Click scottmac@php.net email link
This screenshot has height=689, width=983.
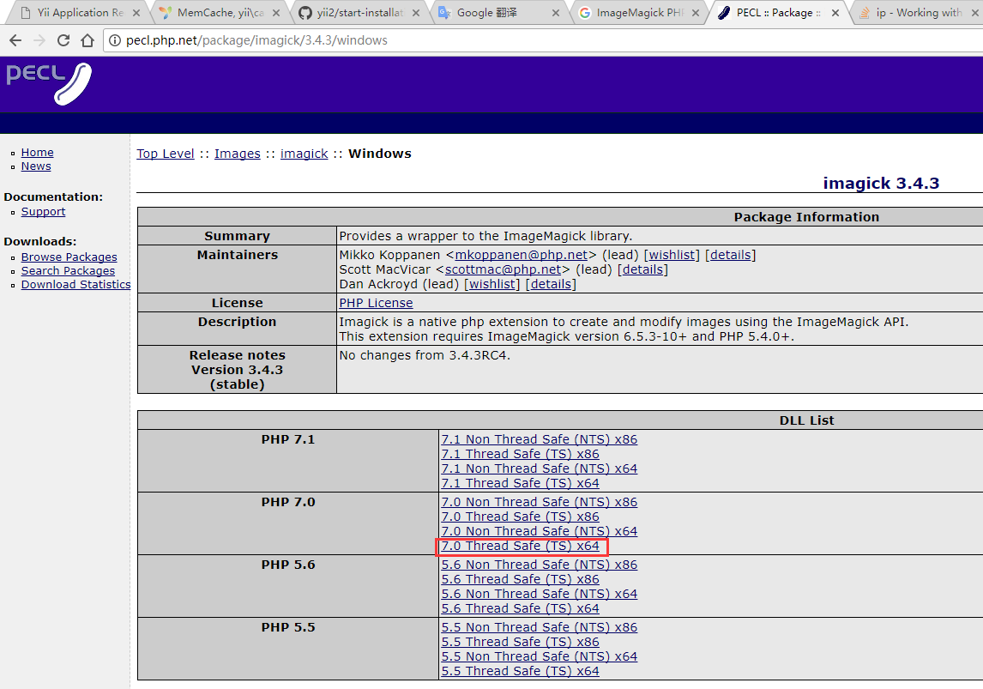coord(503,269)
